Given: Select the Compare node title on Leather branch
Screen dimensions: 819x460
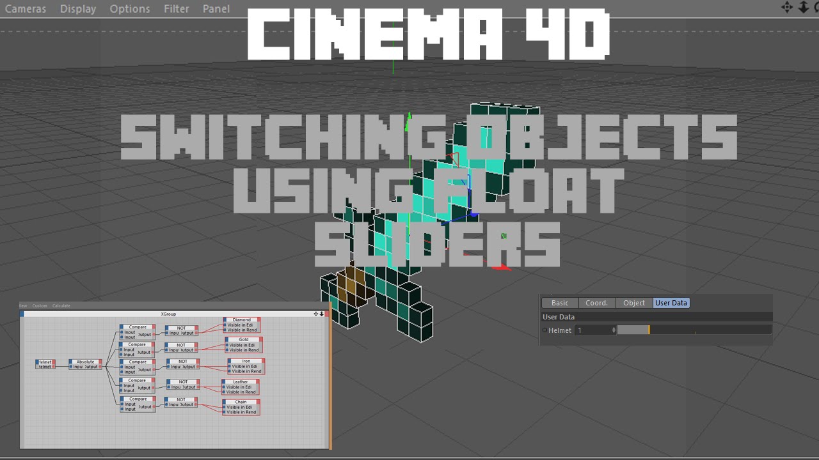Looking at the screenshot, I should (137, 380).
